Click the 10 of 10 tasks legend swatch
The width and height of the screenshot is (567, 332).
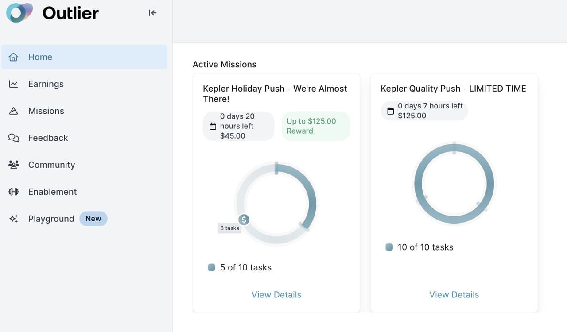click(389, 247)
